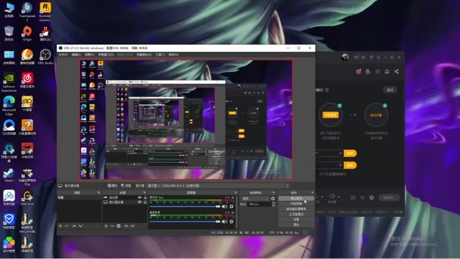Open display selection dropdown in source toolbar

coord(218,185)
